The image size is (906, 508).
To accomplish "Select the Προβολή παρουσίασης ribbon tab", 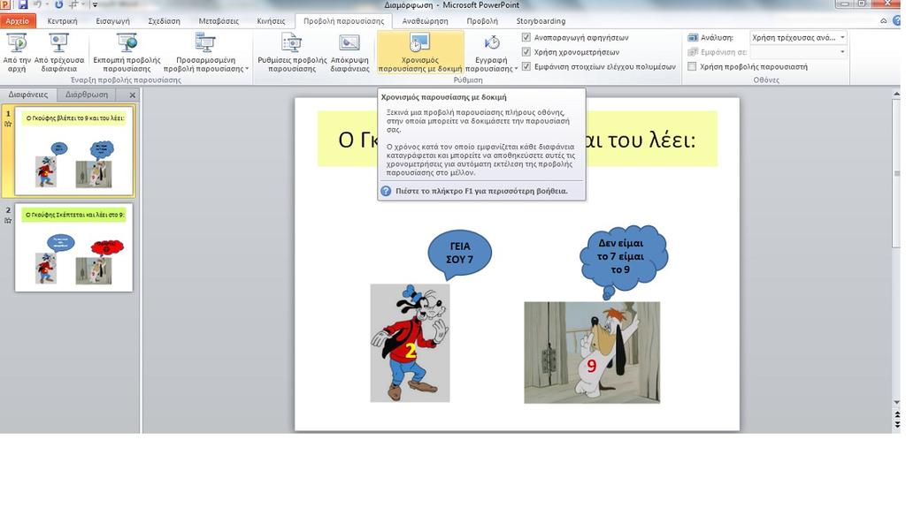I will click(x=344, y=21).
